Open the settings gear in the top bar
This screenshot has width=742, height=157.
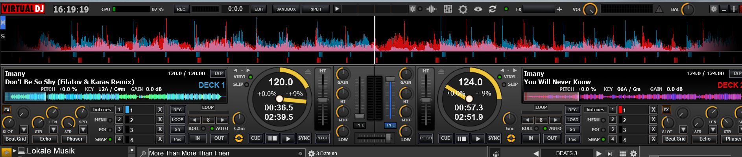[463, 9]
